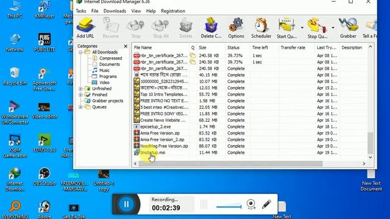390x219 pixels.
Task: Open the Scheduler clock icon
Action: (x=261, y=28)
